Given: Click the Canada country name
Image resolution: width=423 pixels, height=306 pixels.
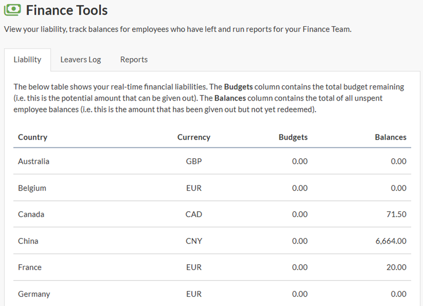Looking at the screenshot, I should point(31,214).
